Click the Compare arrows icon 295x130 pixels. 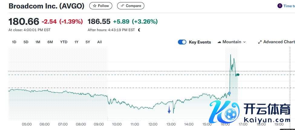click(x=122, y=6)
